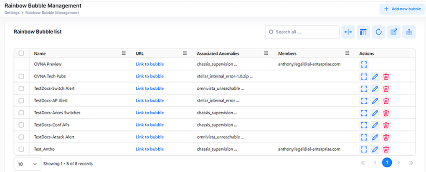The image size is (426, 172).
Task: Click the Search all input field
Action: click(305, 32)
